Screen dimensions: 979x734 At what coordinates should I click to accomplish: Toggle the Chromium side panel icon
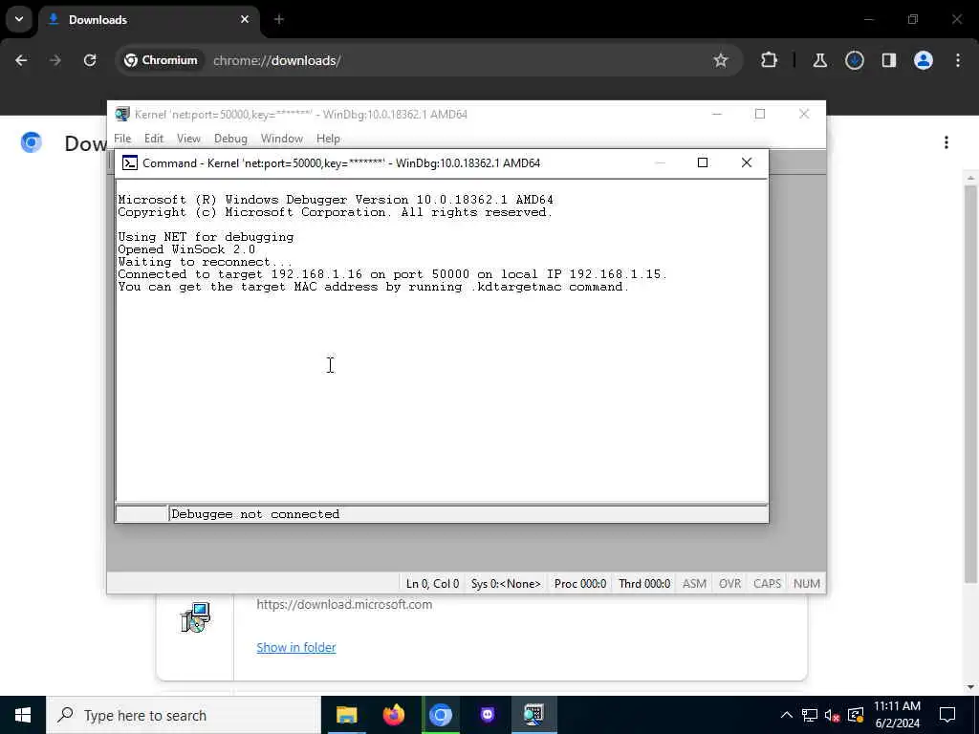[x=889, y=60]
